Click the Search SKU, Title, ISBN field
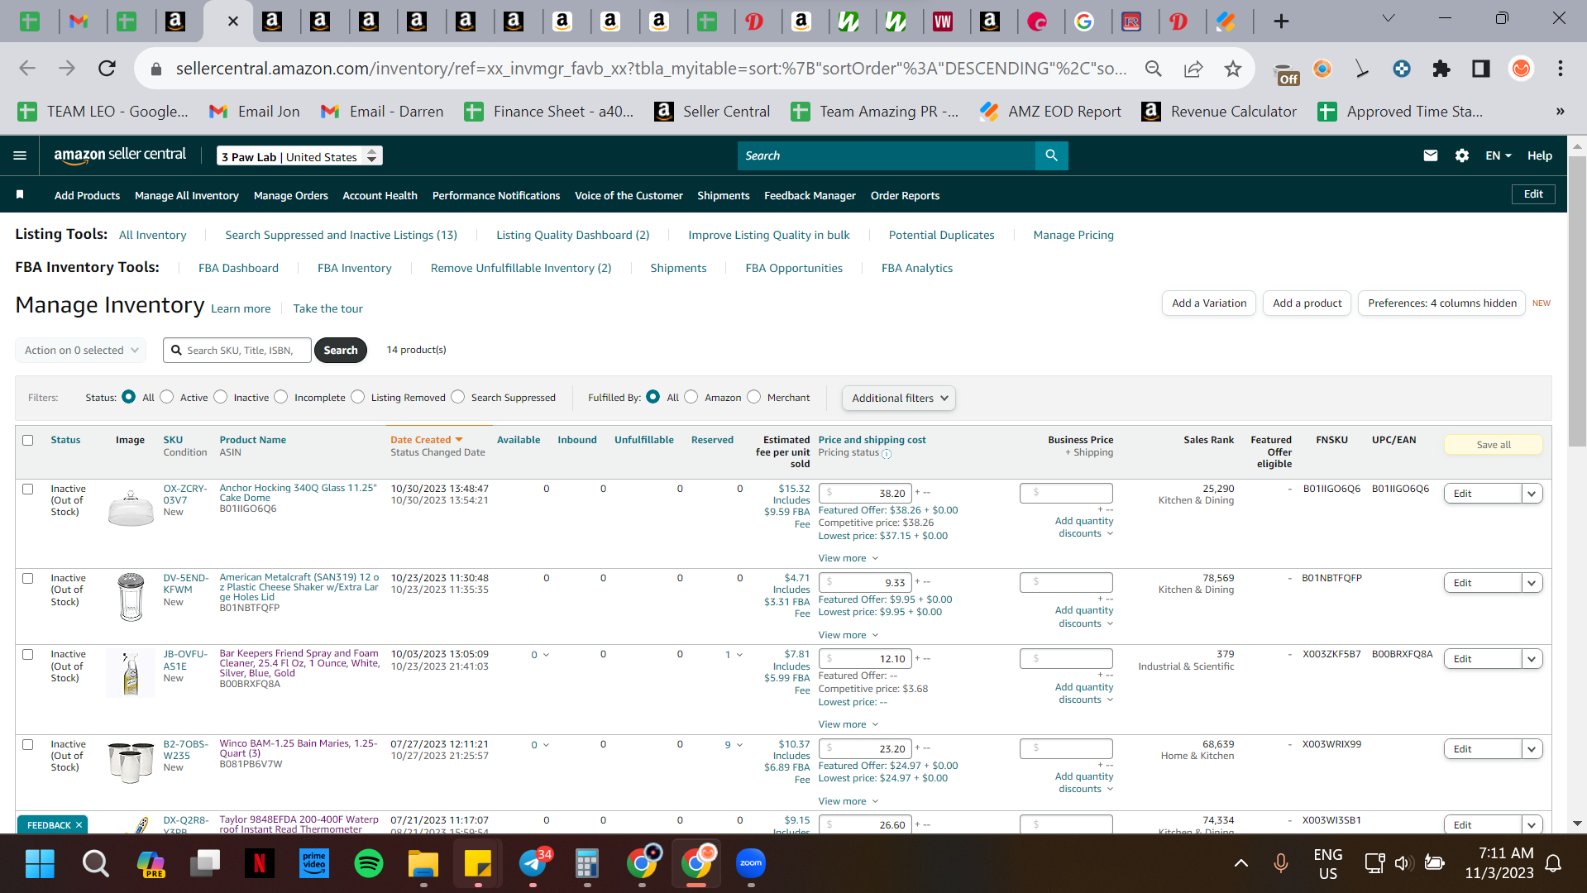 [237, 350]
